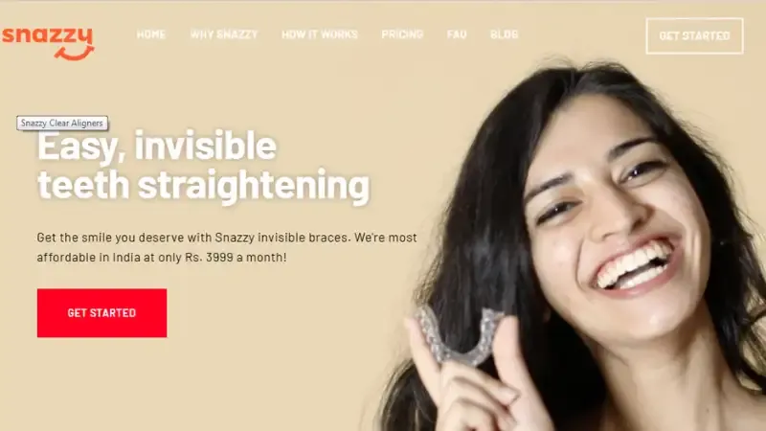Click the Snazzy logo wordmark
This screenshot has width=766, height=431.
[47, 36]
